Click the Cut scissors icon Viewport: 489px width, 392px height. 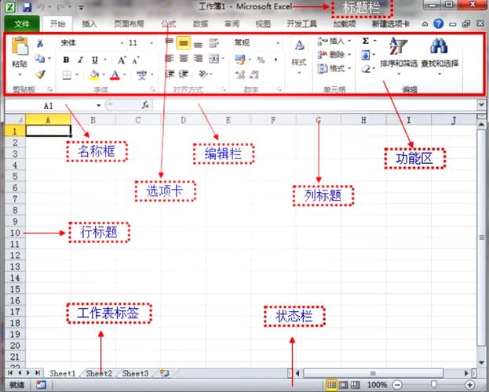click(40, 43)
